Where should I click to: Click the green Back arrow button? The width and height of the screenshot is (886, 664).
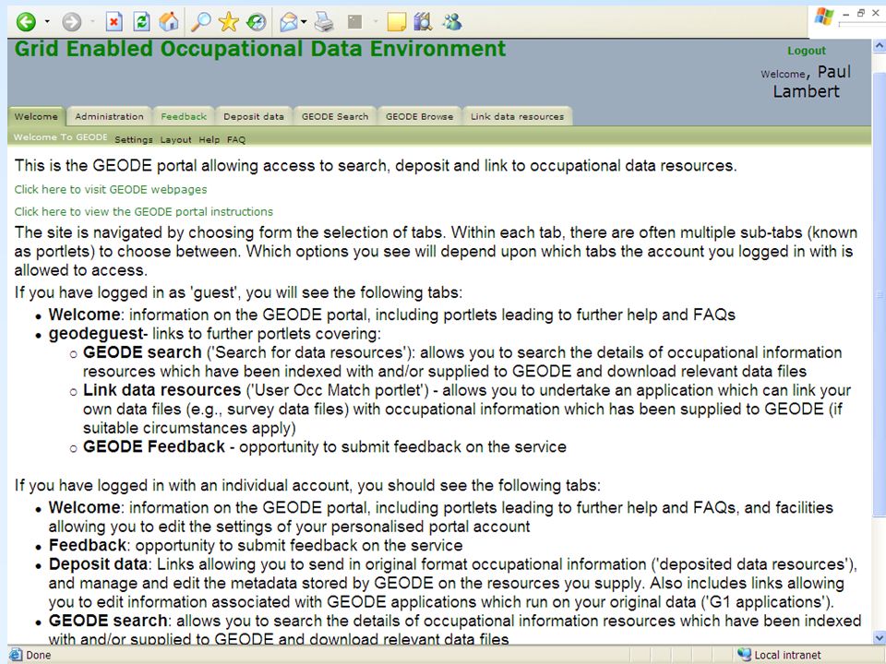click(x=26, y=22)
